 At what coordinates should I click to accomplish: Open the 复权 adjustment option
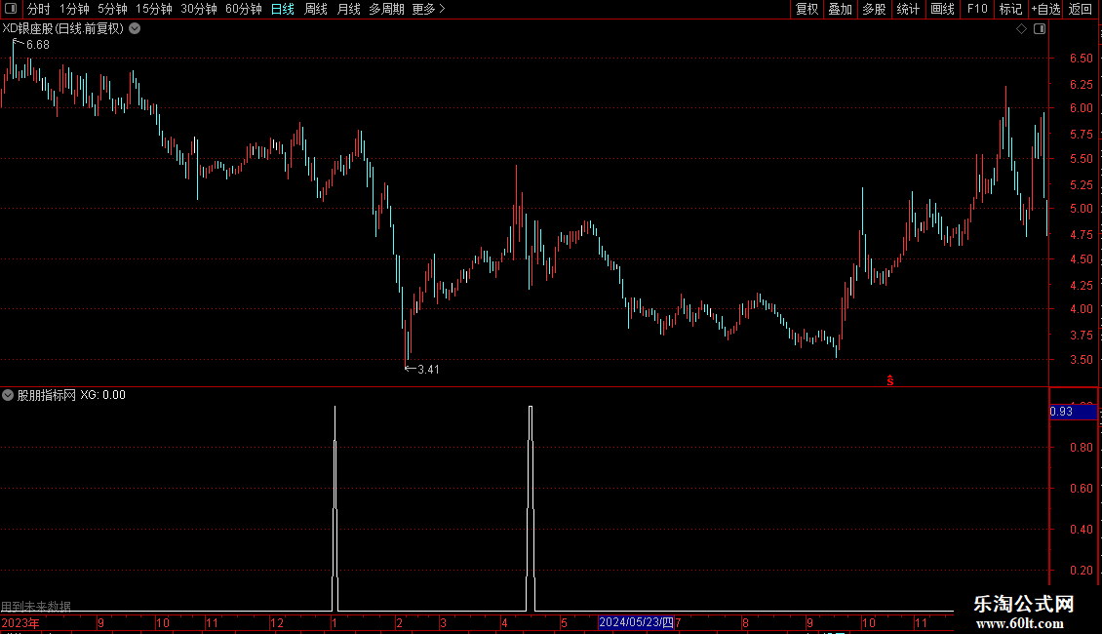tap(807, 9)
